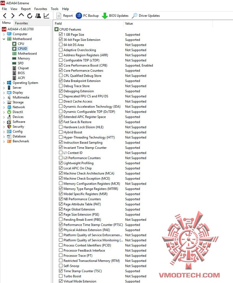Click the BIOS Updates green arrow icon

tap(105, 16)
